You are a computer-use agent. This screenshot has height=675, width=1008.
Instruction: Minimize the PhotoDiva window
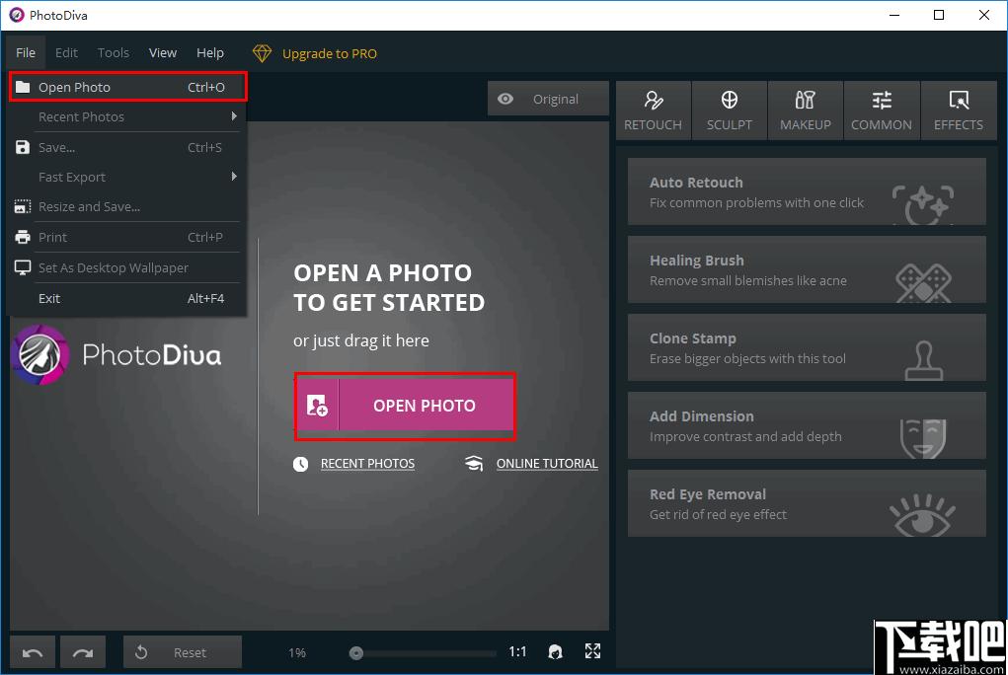click(x=894, y=15)
